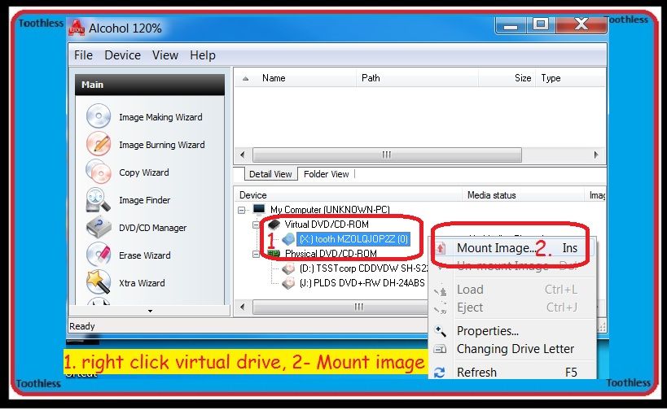Select the (D:) TSSTcorp CDDVDW row
This screenshot has width=667, height=410.
coord(363,268)
